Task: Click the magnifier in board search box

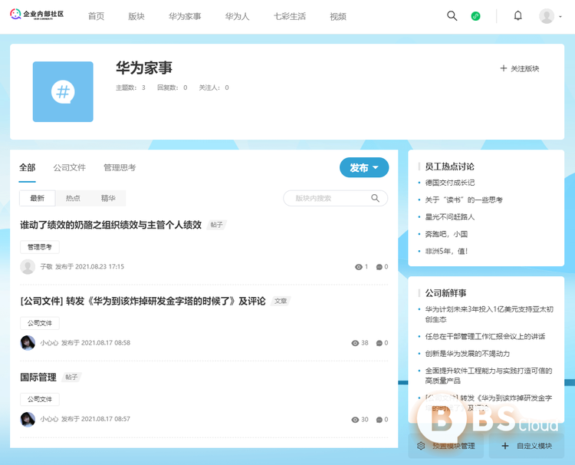Action: tap(375, 198)
